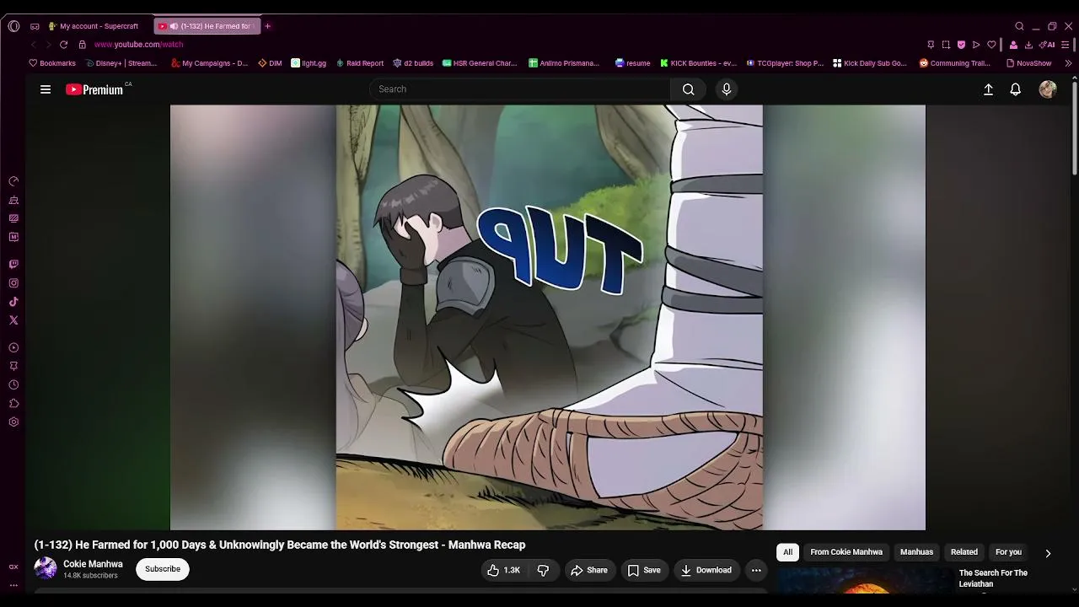The height and width of the screenshot is (607, 1079).
Task: Click the manhwa video player
Action: coord(548,317)
